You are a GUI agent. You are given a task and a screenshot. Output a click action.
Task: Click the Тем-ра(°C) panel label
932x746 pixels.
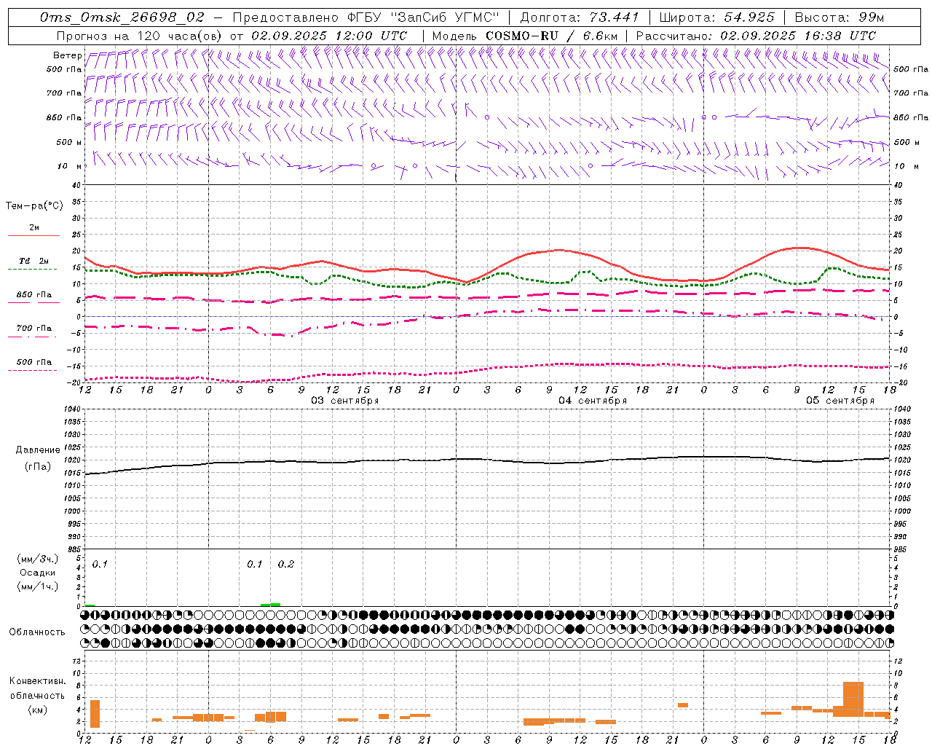coord(34,206)
